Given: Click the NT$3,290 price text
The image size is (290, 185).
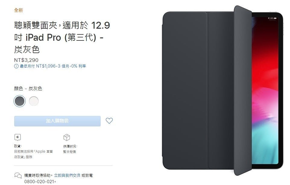Looking at the screenshot, I should pyautogui.click(x=26, y=60).
